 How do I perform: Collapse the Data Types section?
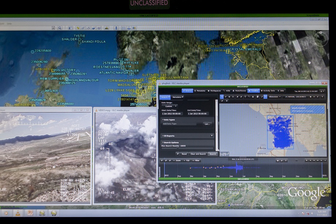click(x=169, y=119)
